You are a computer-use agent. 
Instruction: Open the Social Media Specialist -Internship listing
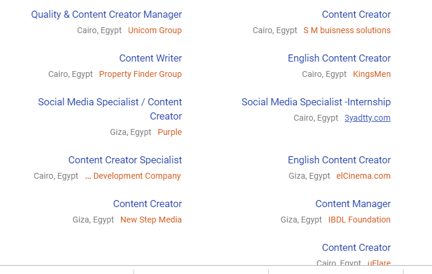pos(316,102)
